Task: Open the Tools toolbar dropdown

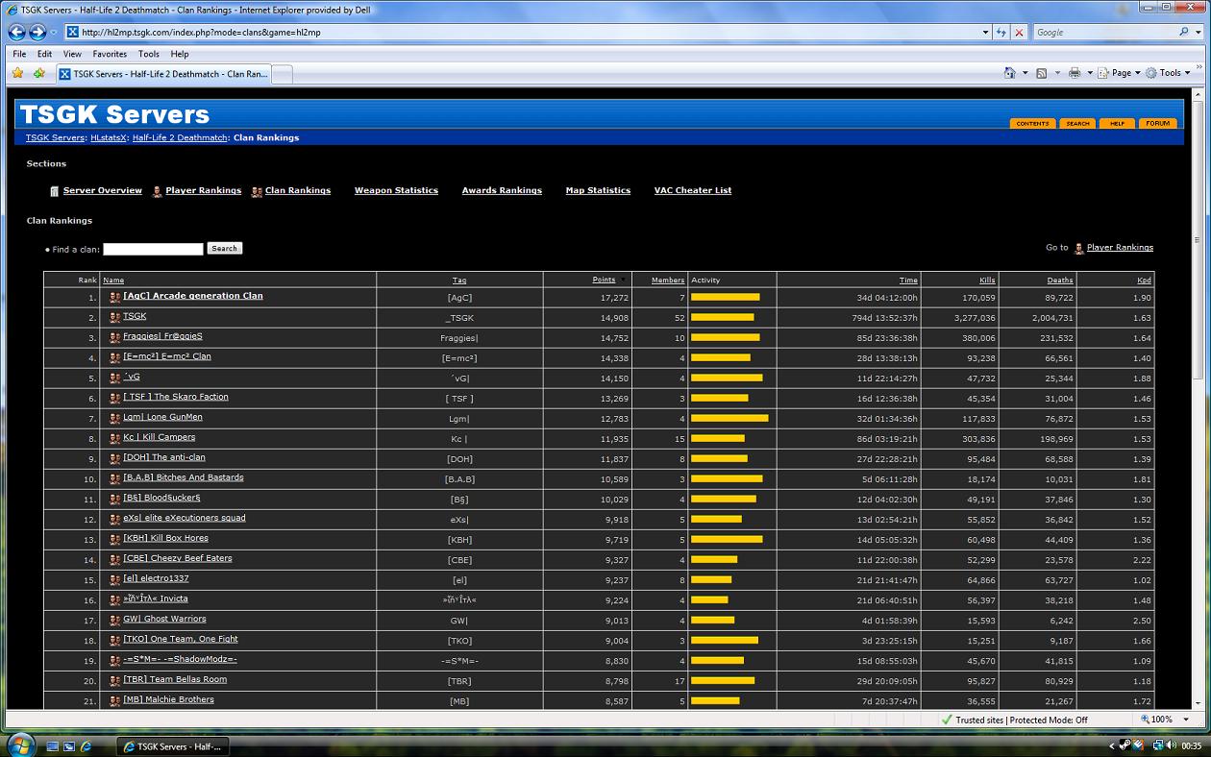Action: (1169, 73)
